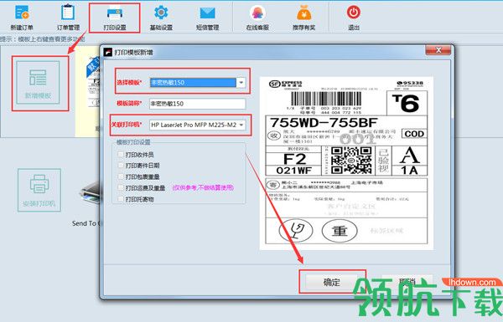Click the 退出 power icon
The image size is (503, 322).
point(354,18)
